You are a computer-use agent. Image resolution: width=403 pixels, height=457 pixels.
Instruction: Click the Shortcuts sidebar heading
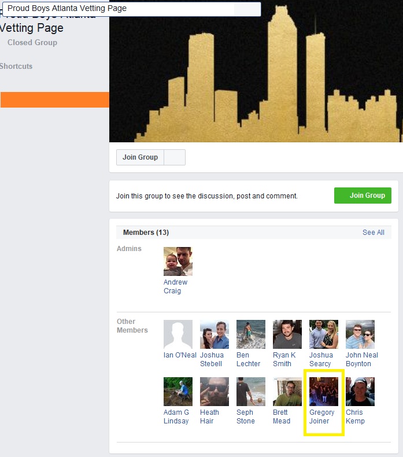16,66
